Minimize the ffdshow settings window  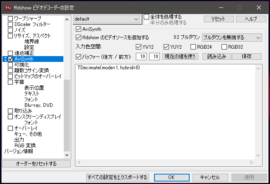click(x=221, y=7)
